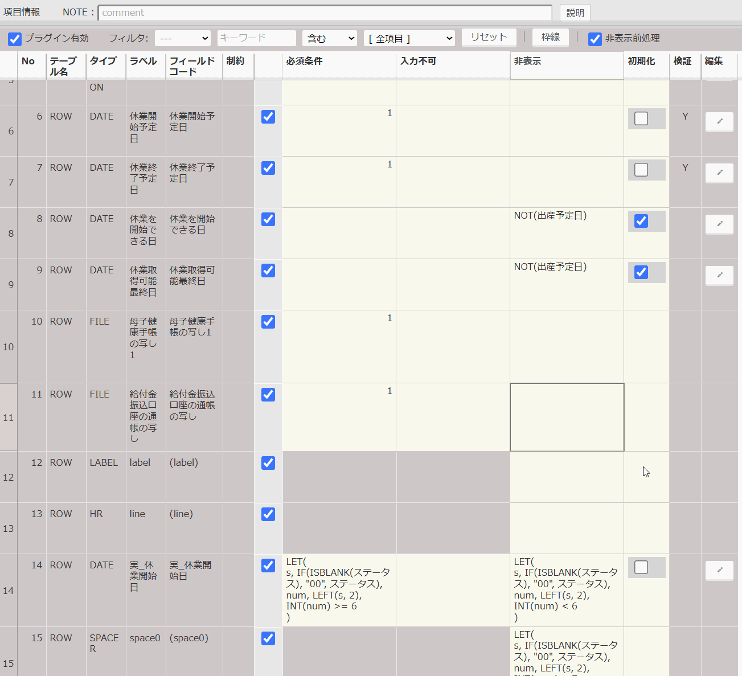
Task: Open the [ 全項目 ] field dropdown
Action: [x=409, y=38]
